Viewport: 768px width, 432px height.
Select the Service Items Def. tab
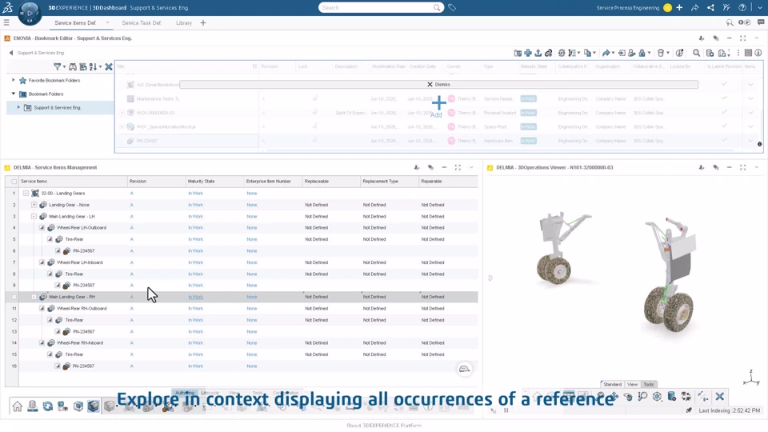[75, 23]
